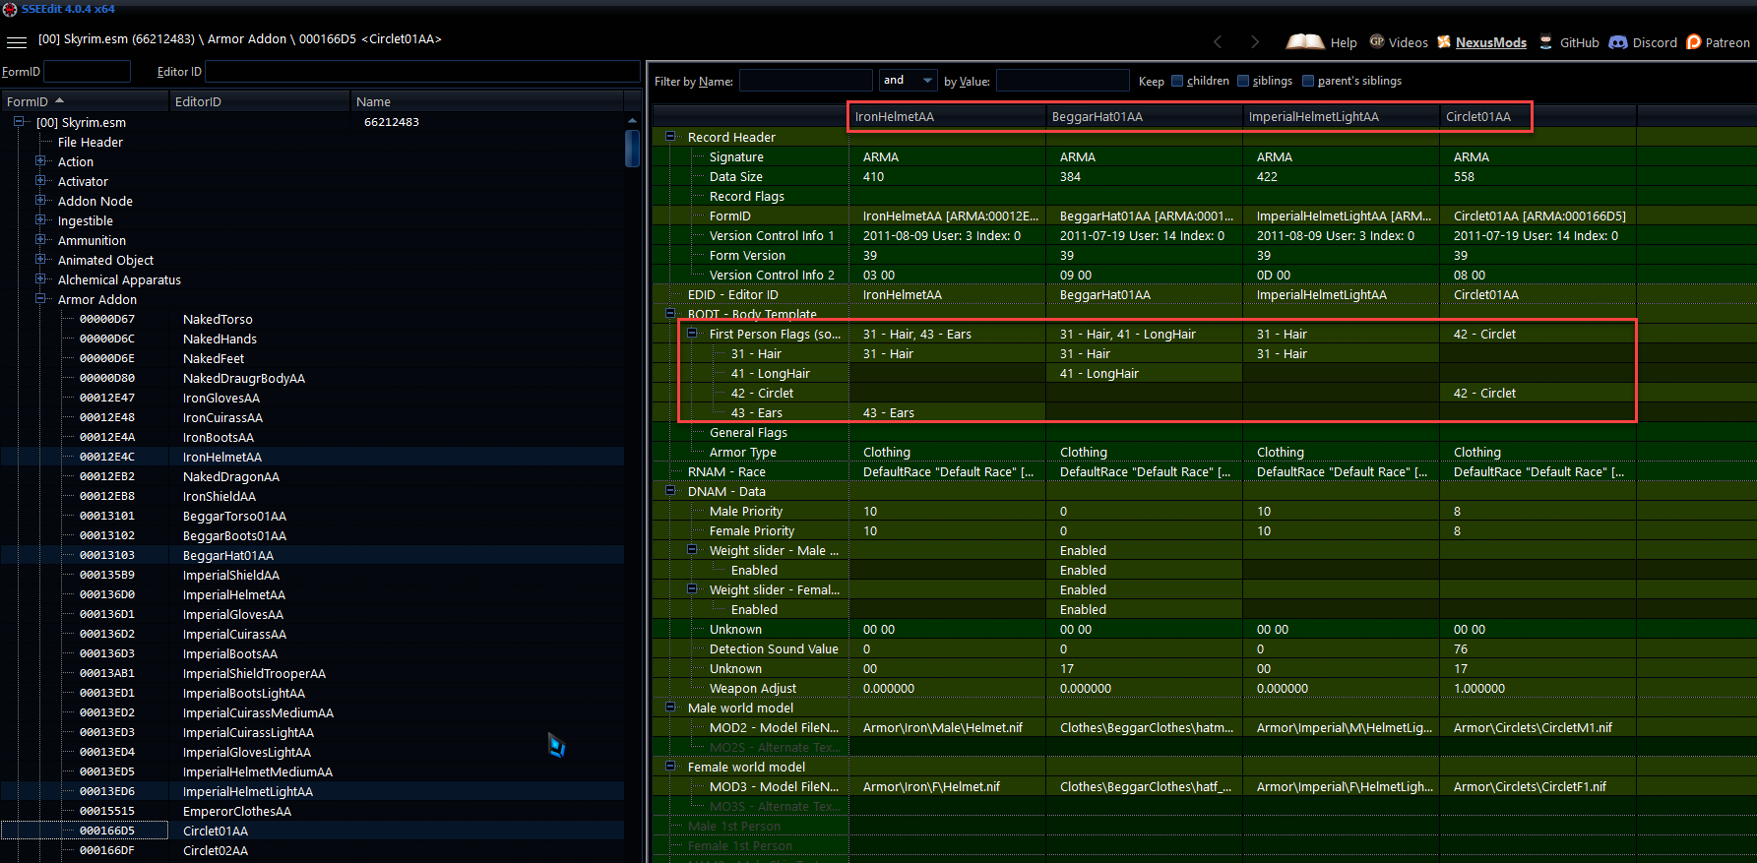Image resolution: width=1757 pixels, height=863 pixels.
Task: Collapse the [00] Skyrim.esm tree node
Action: pos(19,122)
